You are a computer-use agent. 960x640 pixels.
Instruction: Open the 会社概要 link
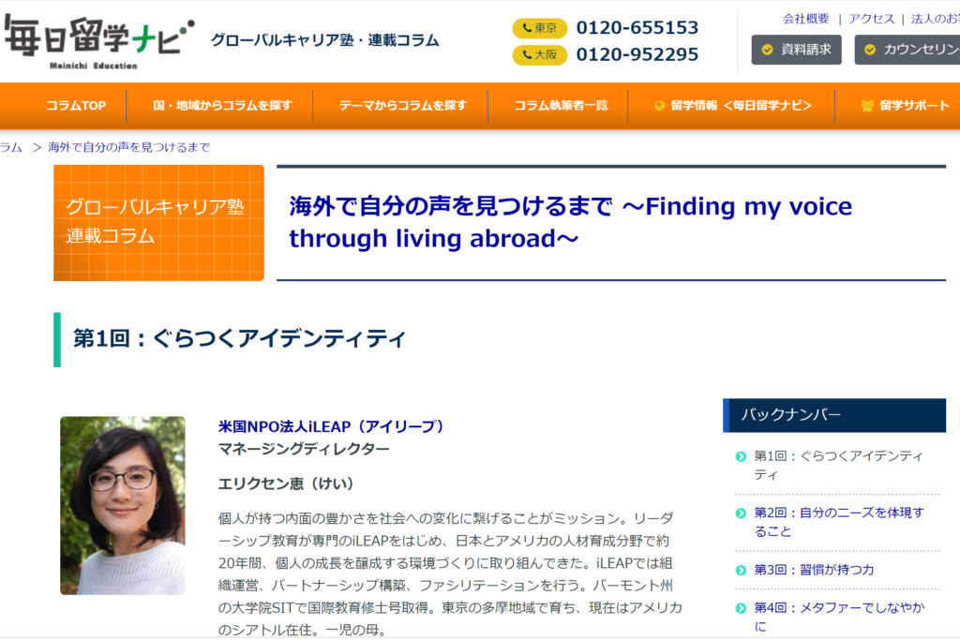click(805, 19)
